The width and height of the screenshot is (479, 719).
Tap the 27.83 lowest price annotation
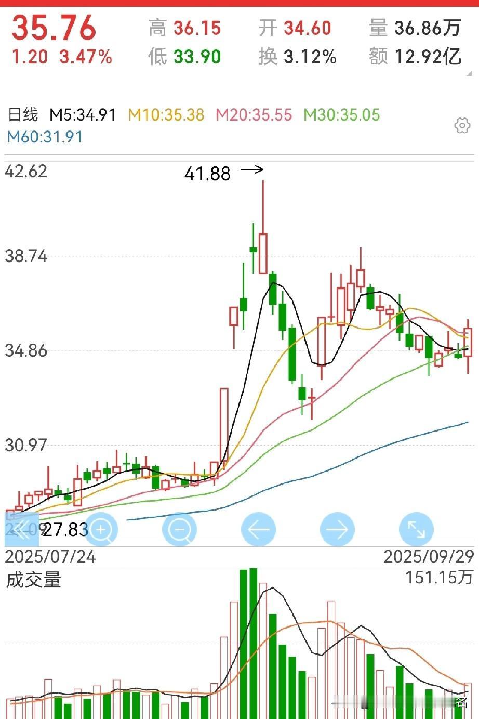(65, 530)
